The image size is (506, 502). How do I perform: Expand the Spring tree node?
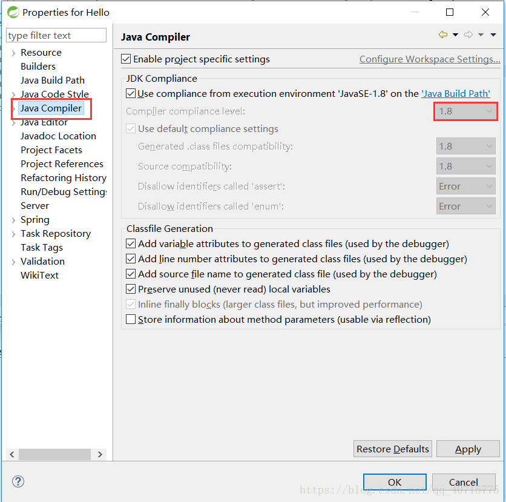(13, 220)
